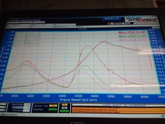Click the 4500 rpm axis tick label

(78, 96)
